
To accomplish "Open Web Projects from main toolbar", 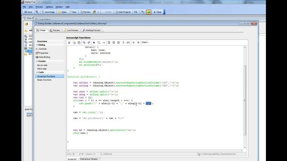I will pos(123,12).
